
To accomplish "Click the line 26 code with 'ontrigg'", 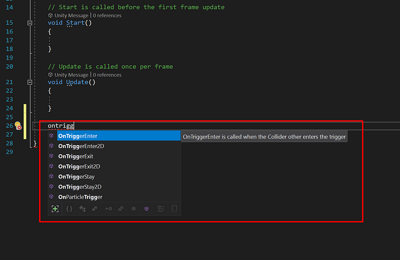I will coord(60,125).
